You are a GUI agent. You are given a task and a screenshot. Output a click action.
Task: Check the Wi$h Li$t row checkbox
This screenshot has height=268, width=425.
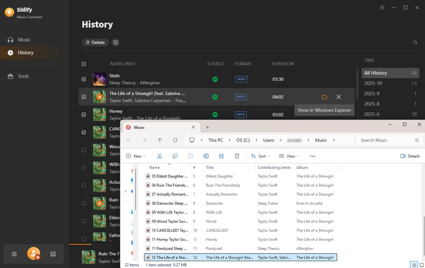[84, 168]
